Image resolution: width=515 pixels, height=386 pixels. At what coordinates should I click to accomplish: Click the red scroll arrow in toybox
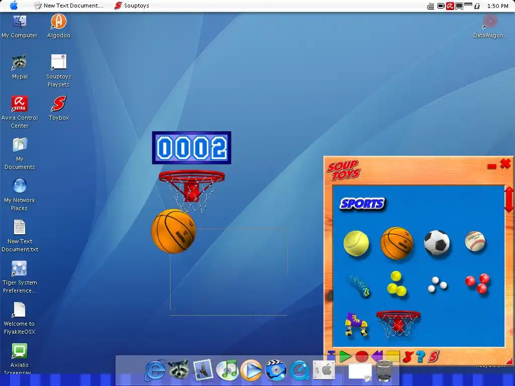(508, 199)
